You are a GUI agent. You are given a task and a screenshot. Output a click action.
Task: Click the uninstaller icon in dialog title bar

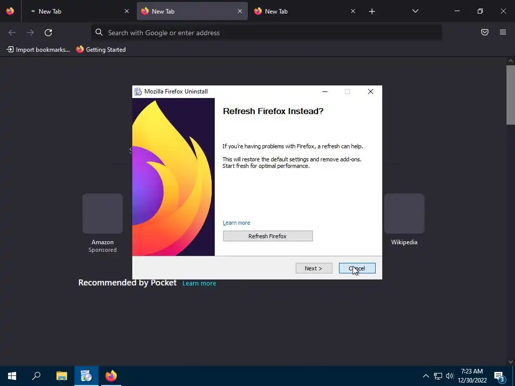(x=138, y=91)
